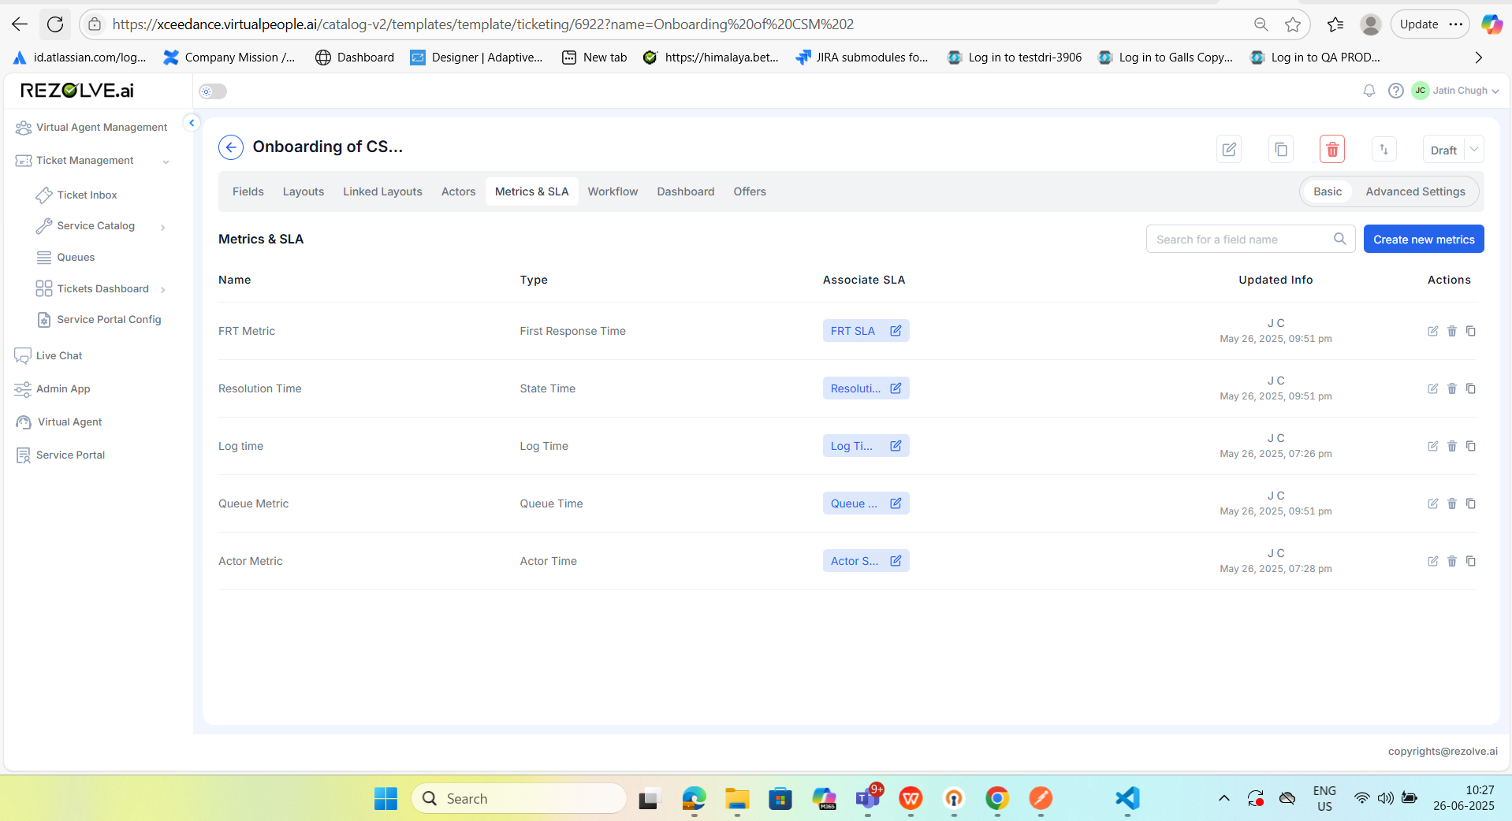Click the search magnifier icon

click(x=1340, y=239)
